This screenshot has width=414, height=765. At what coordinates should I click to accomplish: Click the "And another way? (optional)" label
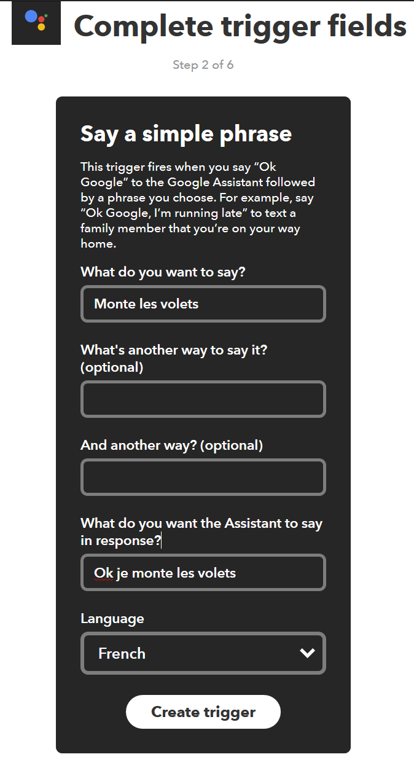click(171, 445)
